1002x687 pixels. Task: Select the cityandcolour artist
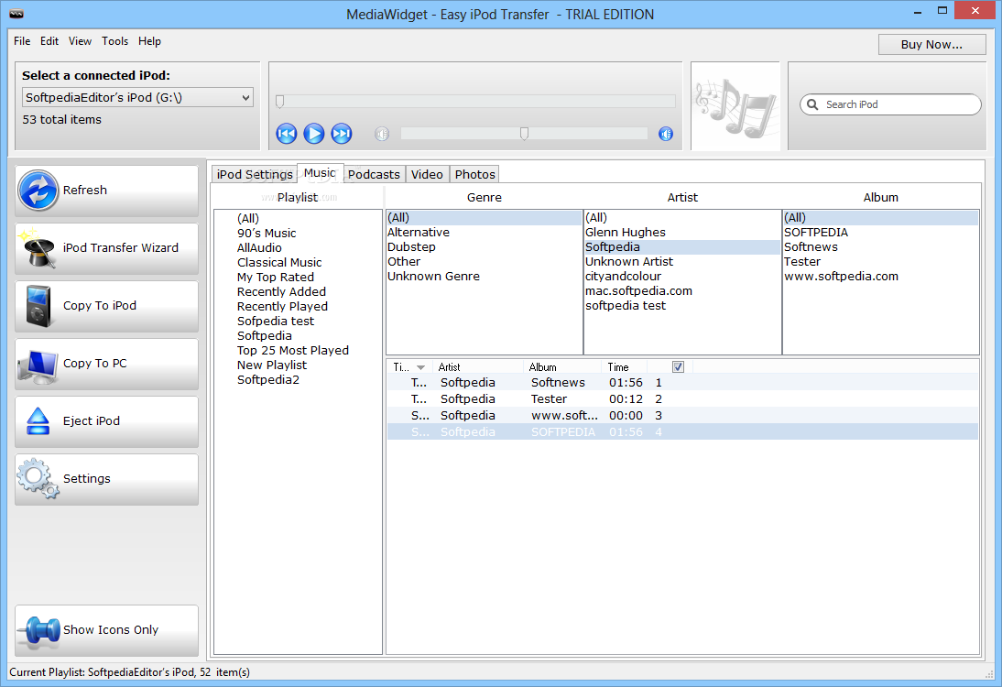681,277
